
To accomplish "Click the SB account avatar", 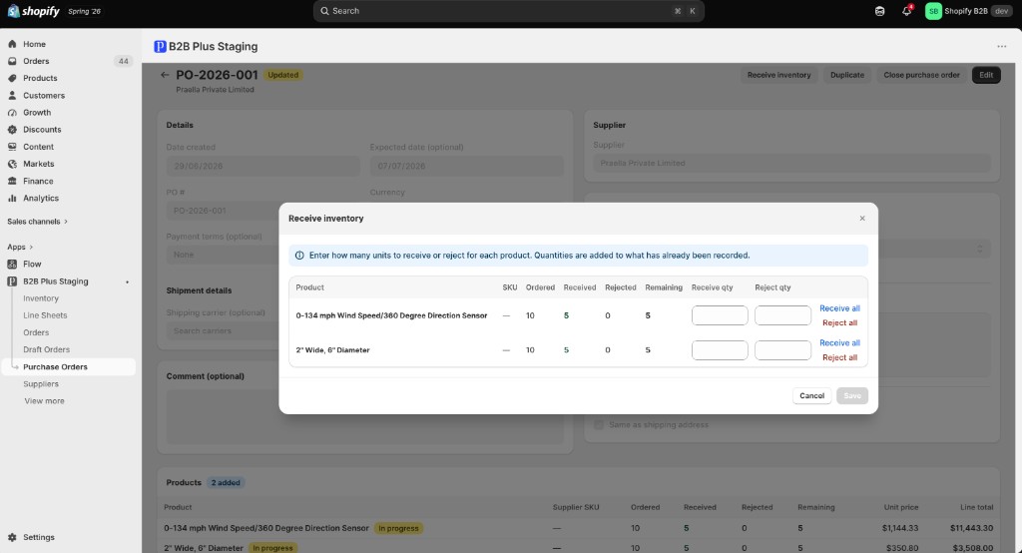I will tap(933, 11).
